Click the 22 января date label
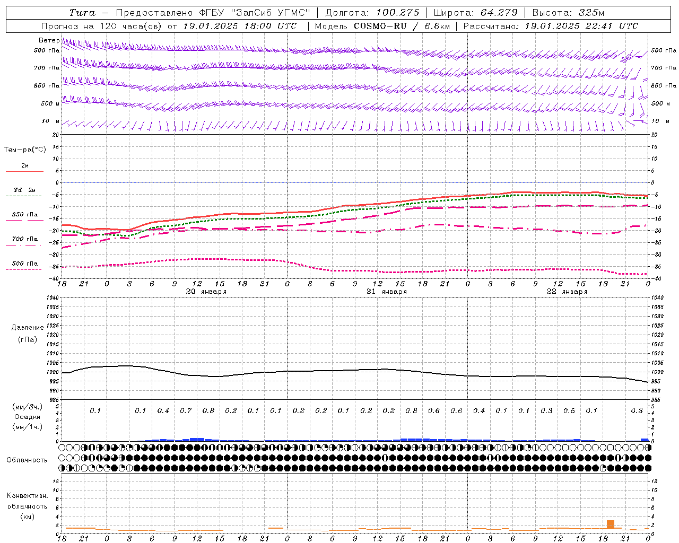Viewport: 679px width, 543px height. pyautogui.click(x=567, y=292)
